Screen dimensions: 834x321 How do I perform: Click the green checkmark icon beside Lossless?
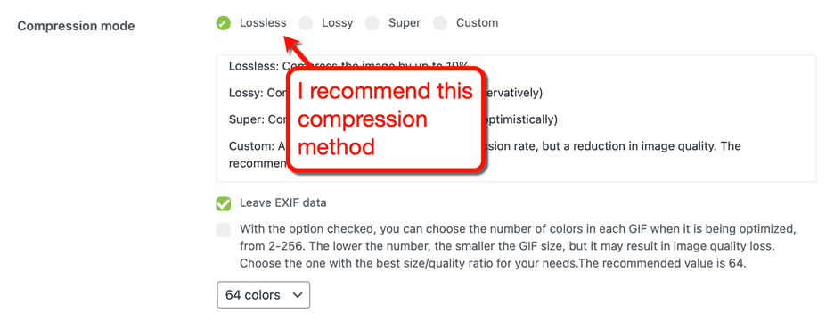(x=224, y=23)
